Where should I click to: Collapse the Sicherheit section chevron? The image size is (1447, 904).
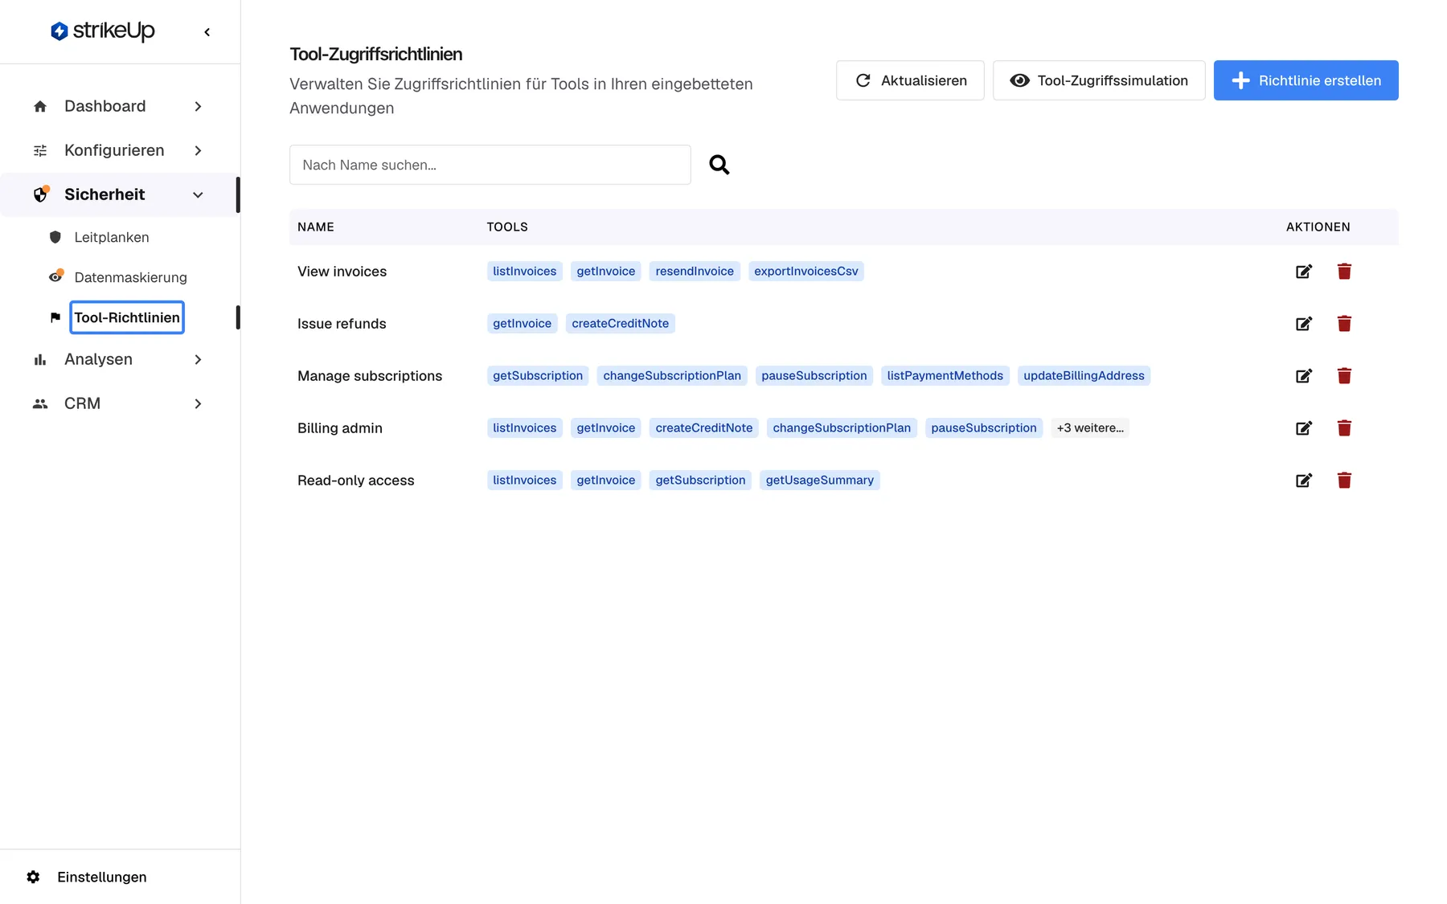tap(198, 194)
